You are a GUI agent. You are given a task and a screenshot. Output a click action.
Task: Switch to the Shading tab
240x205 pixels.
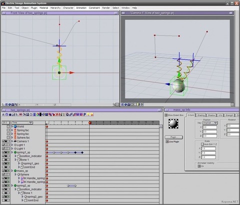[200, 115]
